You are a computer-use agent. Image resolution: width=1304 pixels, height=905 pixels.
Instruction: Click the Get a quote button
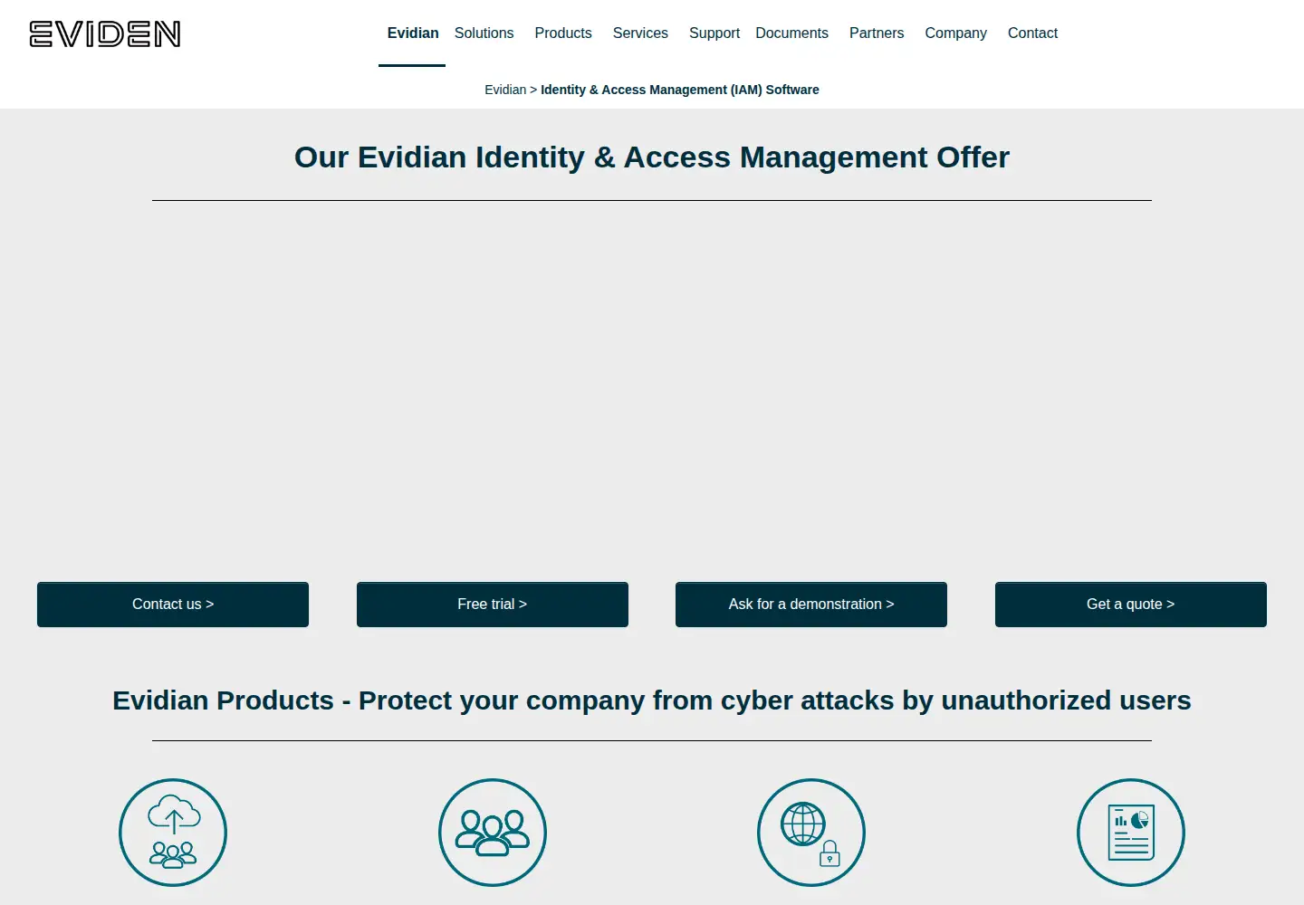pos(1131,605)
